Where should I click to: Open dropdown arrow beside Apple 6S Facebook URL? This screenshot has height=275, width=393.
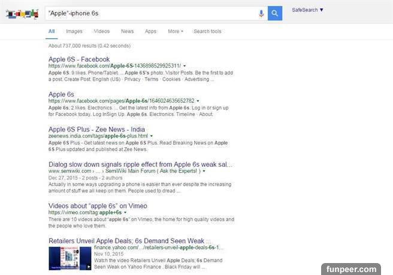click(185, 66)
